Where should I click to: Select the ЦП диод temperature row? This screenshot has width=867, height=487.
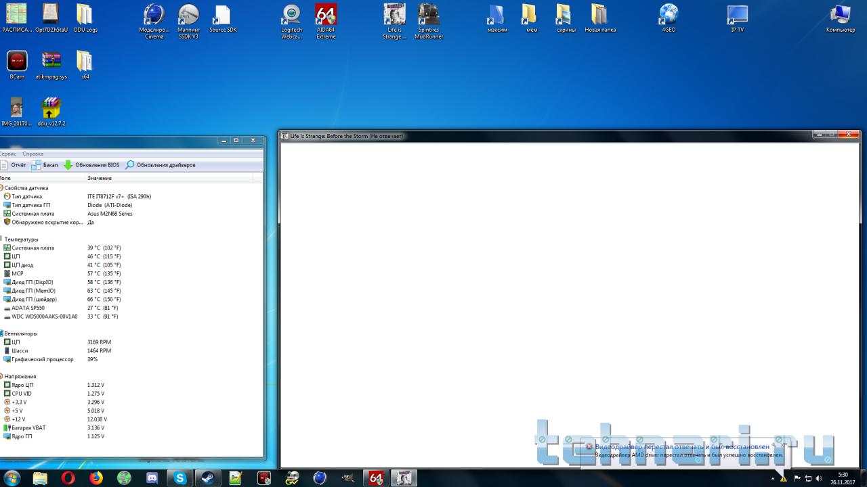(131, 265)
